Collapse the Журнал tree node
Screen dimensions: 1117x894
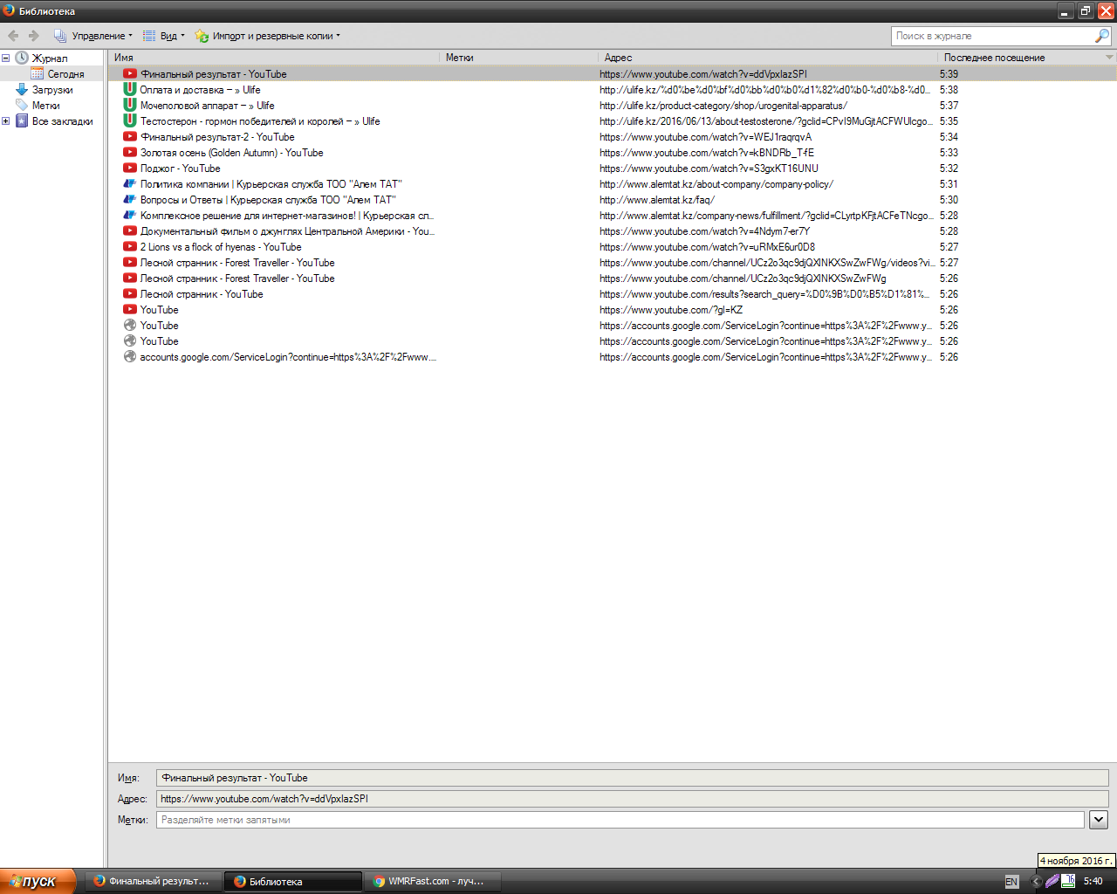click(5, 58)
